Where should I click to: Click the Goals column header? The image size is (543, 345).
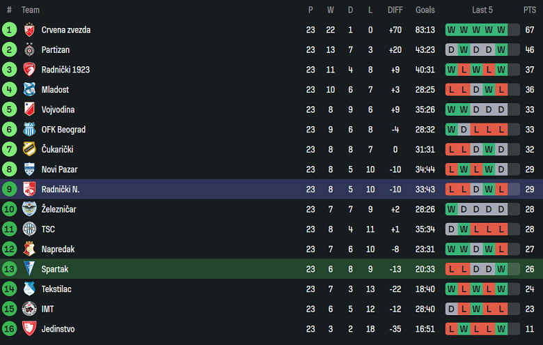(425, 10)
